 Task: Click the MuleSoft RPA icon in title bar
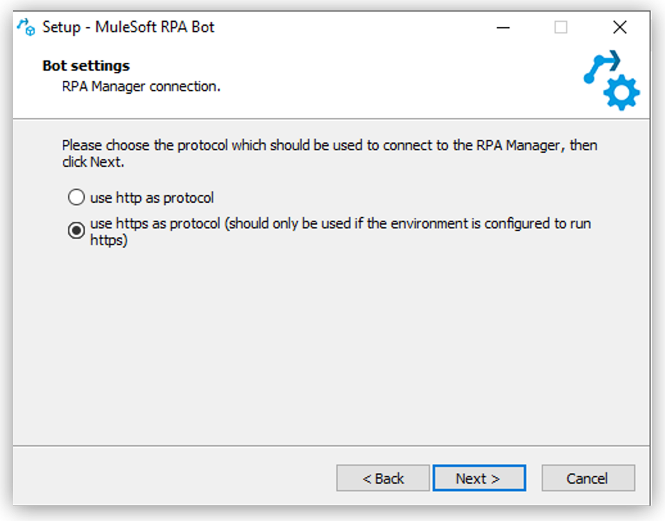point(26,27)
